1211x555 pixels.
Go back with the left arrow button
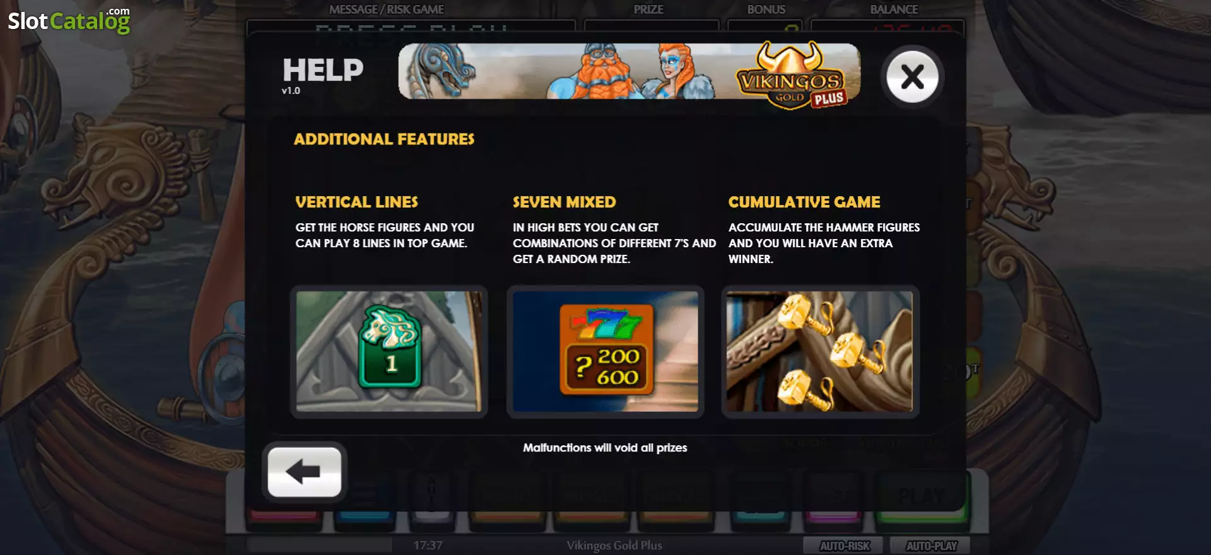coord(304,472)
